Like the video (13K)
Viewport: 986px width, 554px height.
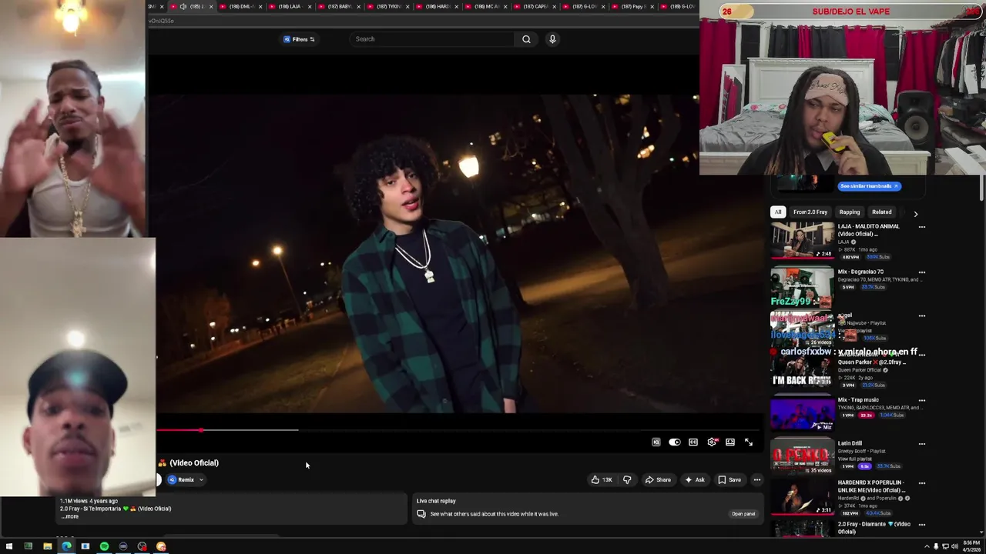click(601, 480)
